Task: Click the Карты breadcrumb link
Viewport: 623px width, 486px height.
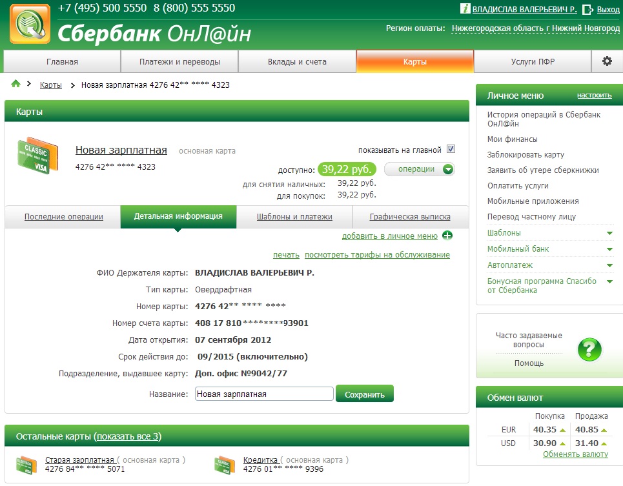Action: [51, 85]
